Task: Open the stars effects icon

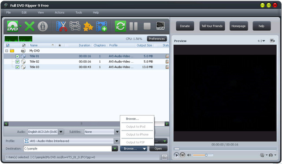Action: click(88, 26)
